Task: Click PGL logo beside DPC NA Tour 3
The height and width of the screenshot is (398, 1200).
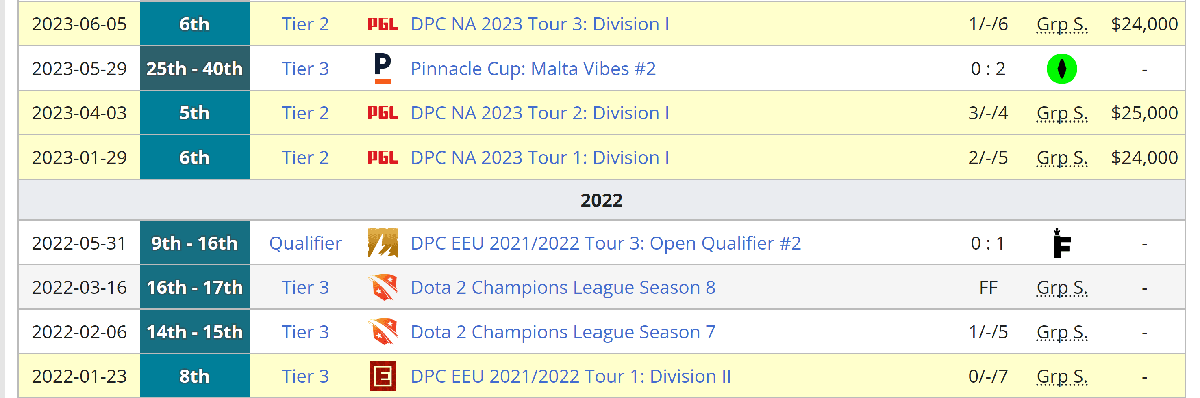Action: pyautogui.click(x=383, y=24)
